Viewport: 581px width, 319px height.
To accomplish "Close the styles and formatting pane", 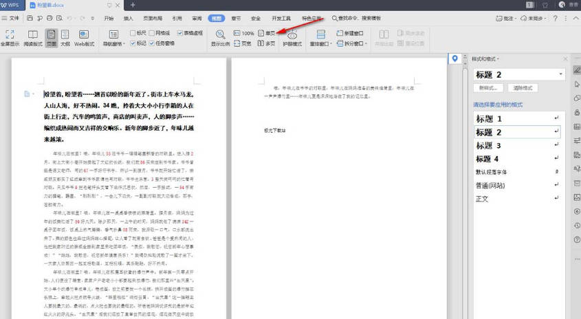I will (565, 58).
